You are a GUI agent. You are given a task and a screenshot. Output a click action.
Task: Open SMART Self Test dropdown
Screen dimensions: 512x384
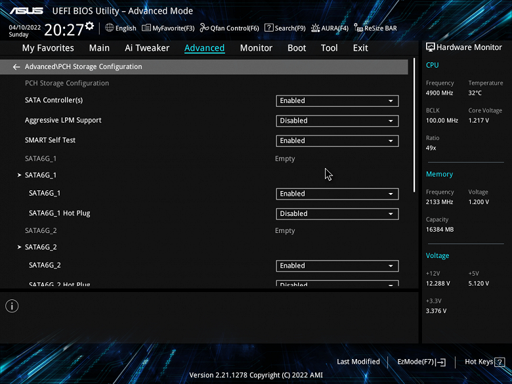pos(337,140)
